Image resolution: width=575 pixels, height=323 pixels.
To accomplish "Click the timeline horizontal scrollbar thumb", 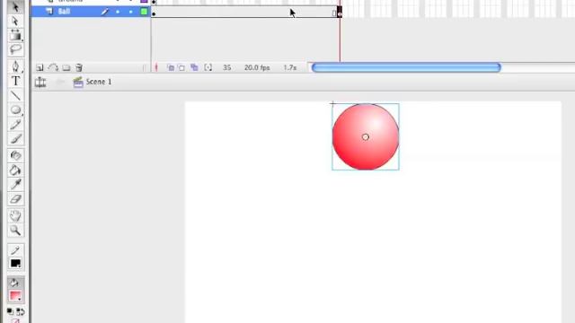I will (406, 67).
